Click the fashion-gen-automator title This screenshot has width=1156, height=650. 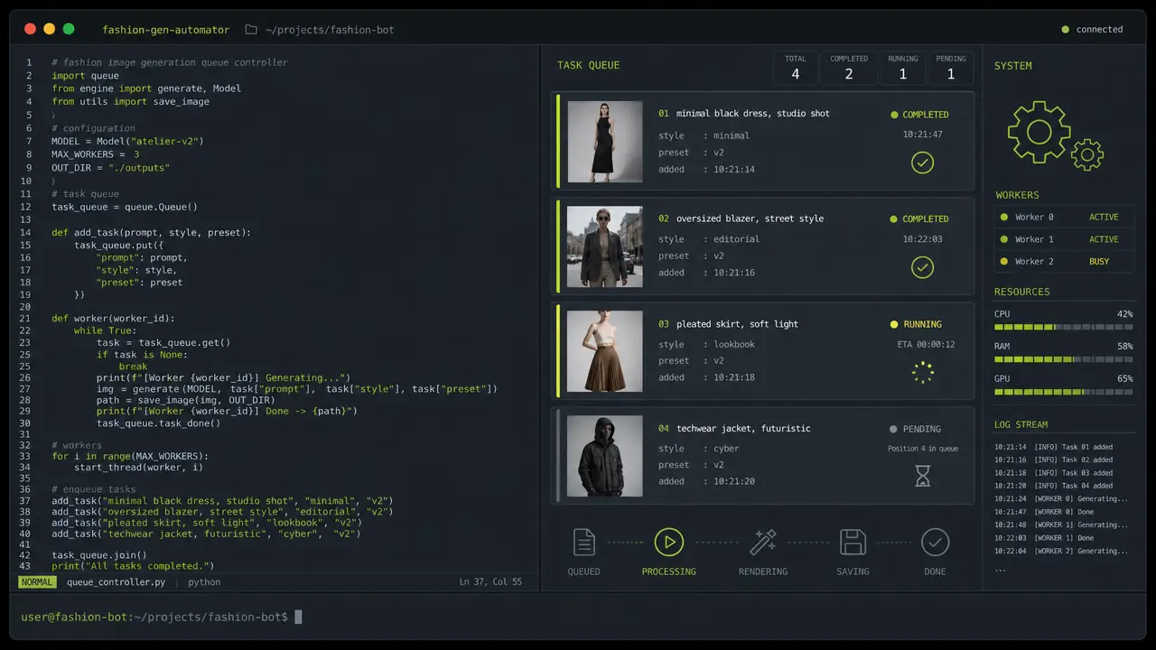point(166,30)
